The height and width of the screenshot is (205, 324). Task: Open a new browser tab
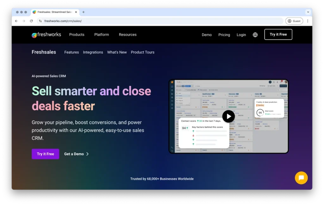click(84, 12)
